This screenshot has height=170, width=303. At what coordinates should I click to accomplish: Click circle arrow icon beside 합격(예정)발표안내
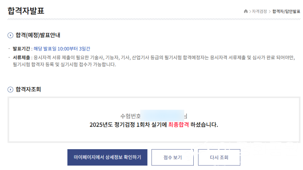[x=10, y=35]
